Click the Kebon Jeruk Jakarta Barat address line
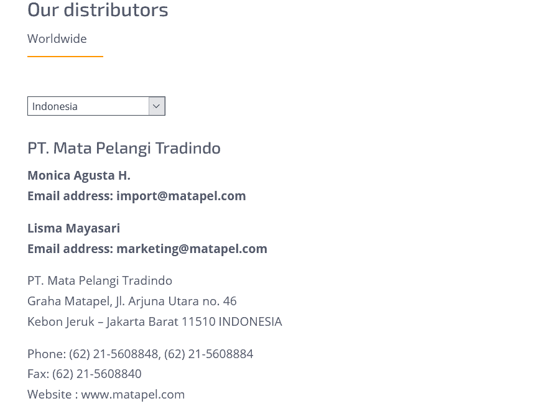The width and height of the screenshot is (556, 406). pyautogui.click(x=154, y=321)
